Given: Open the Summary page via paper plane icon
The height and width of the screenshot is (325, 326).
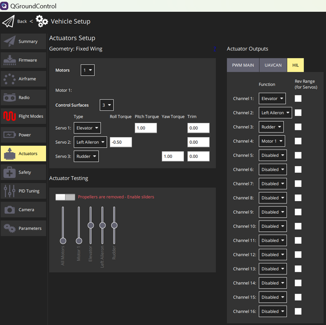Looking at the screenshot, I should click(x=10, y=41).
